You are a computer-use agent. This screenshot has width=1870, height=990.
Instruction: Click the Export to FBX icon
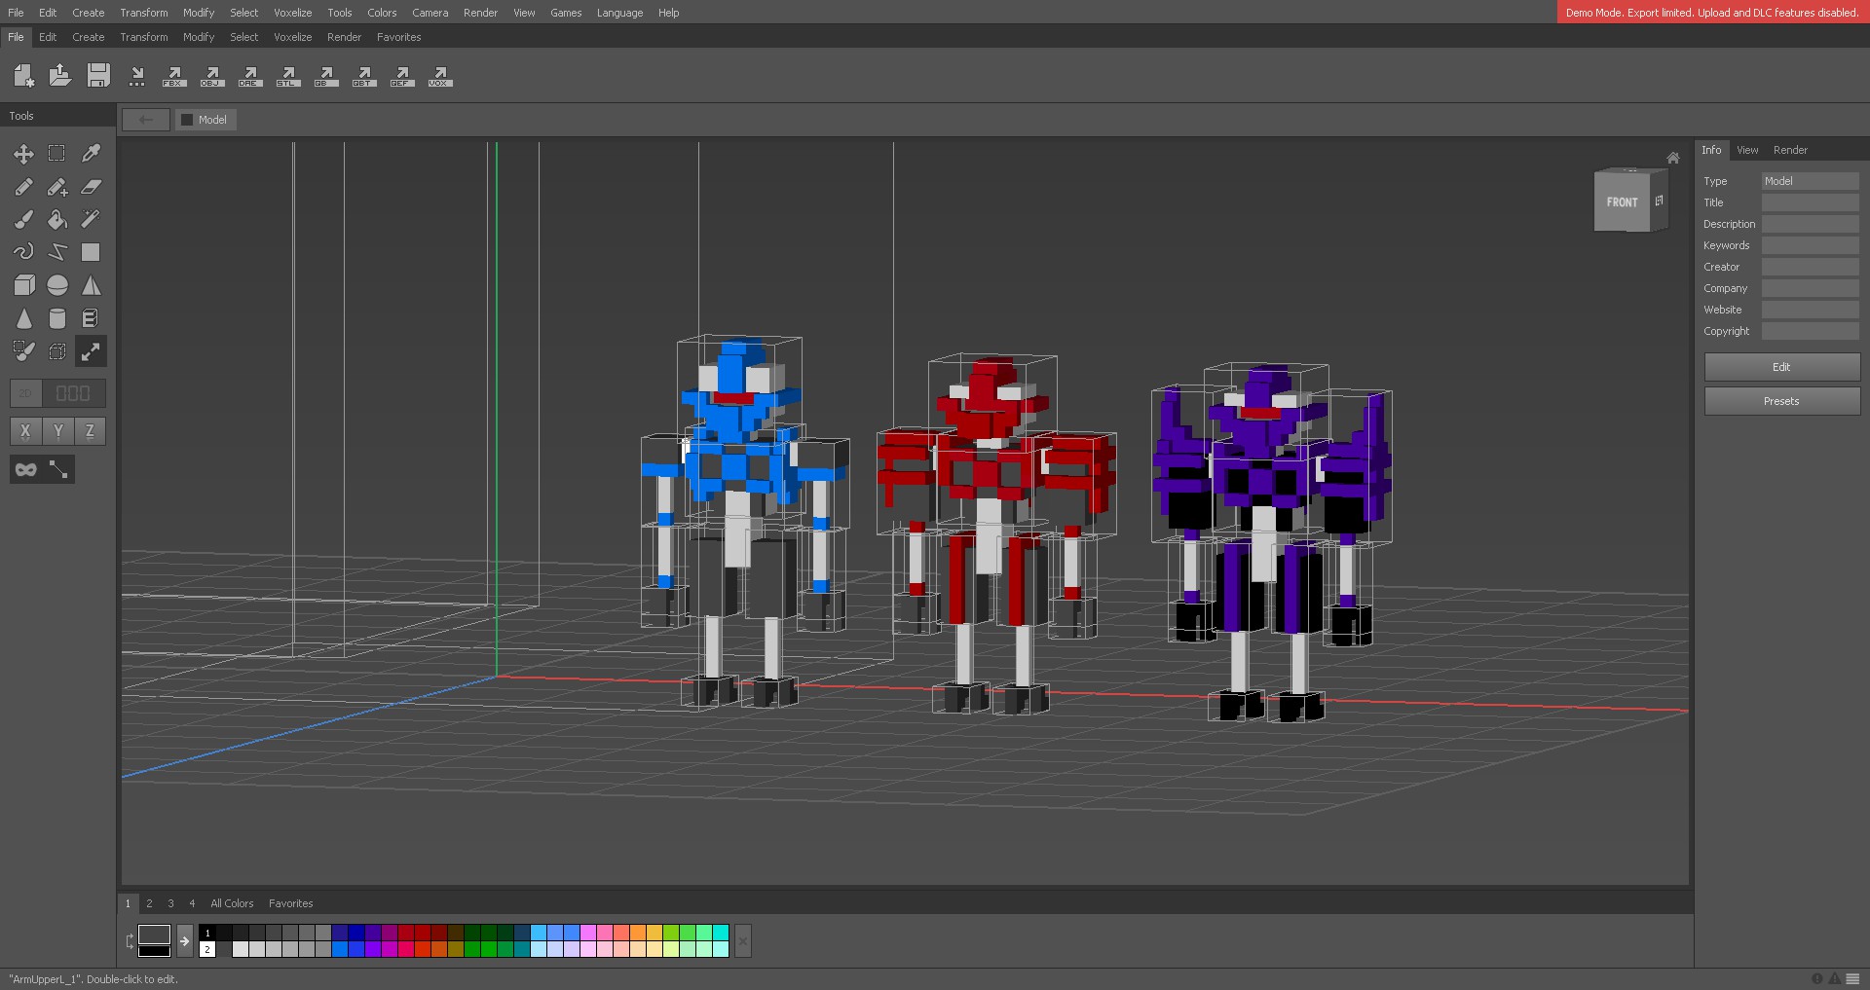coord(174,76)
